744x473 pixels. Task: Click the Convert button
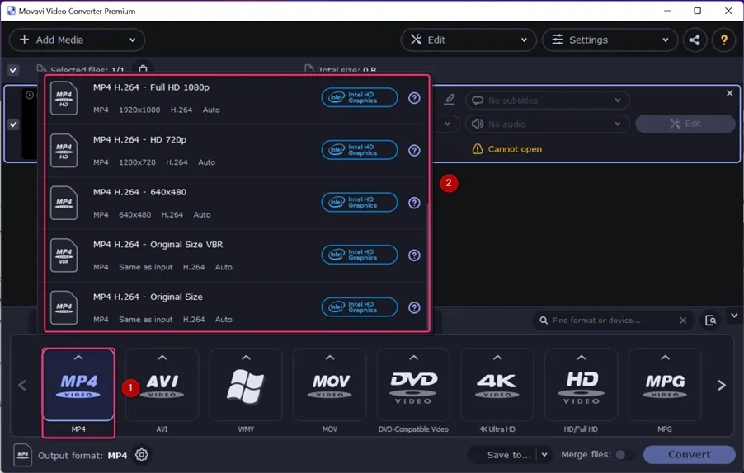[x=690, y=455]
